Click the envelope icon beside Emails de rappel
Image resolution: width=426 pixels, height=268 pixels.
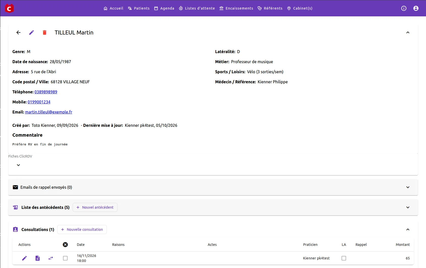click(x=15, y=187)
